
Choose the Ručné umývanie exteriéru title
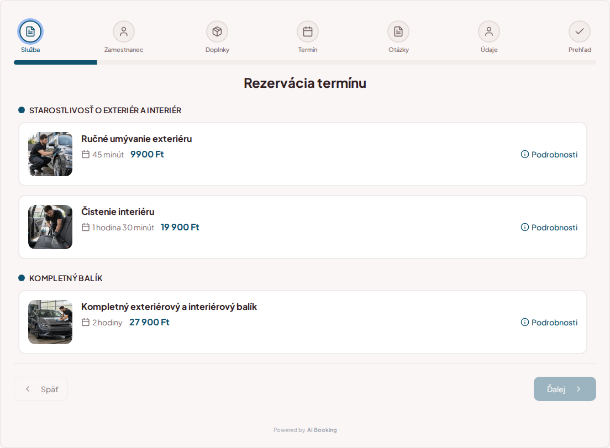pos(136,139)
